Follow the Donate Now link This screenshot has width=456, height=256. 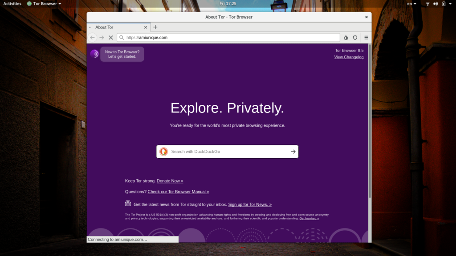[x=170, y=181]
